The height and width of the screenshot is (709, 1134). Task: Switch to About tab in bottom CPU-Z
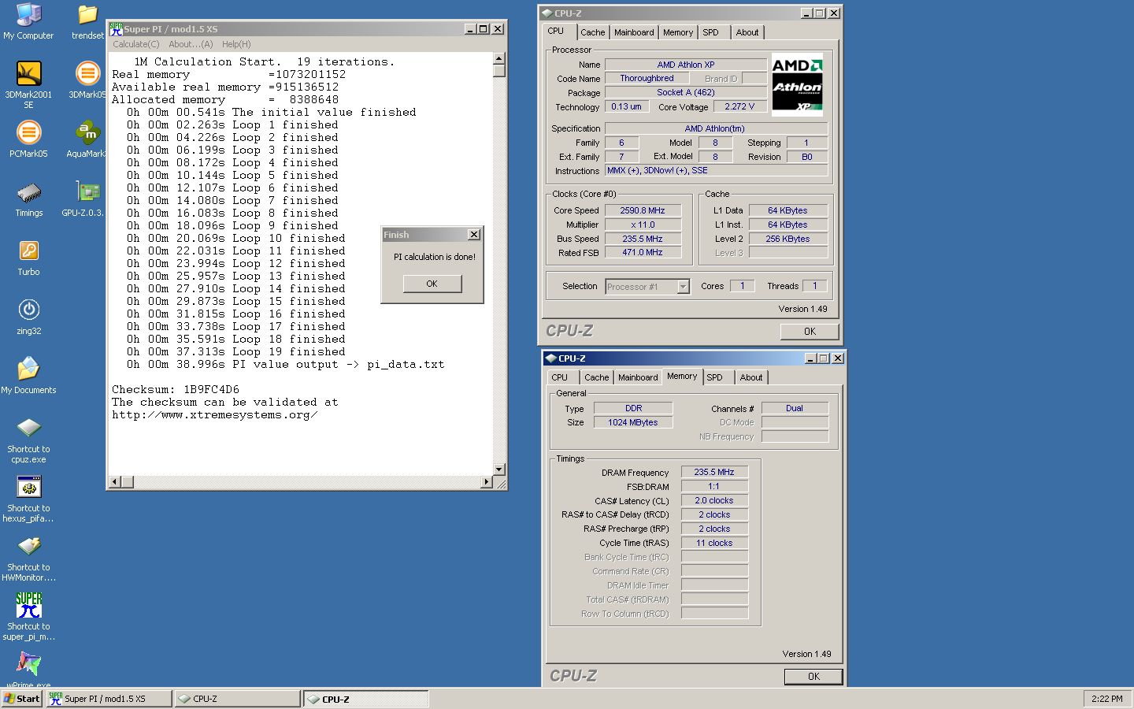tap(751, 377)
